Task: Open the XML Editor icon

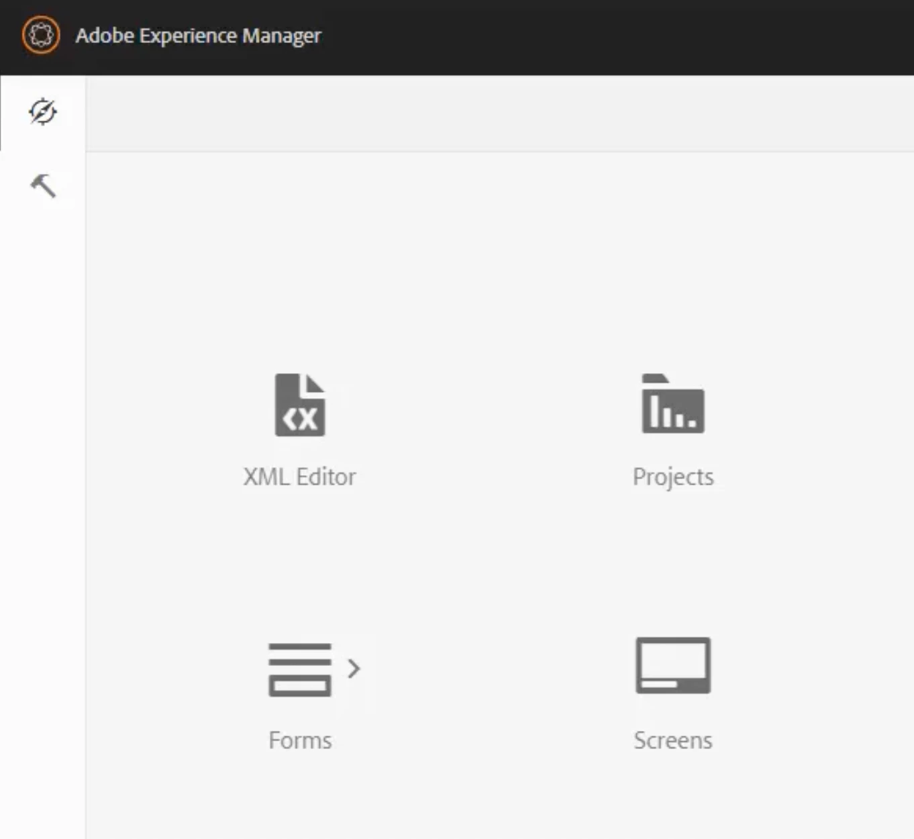Action: coord(300,405)
